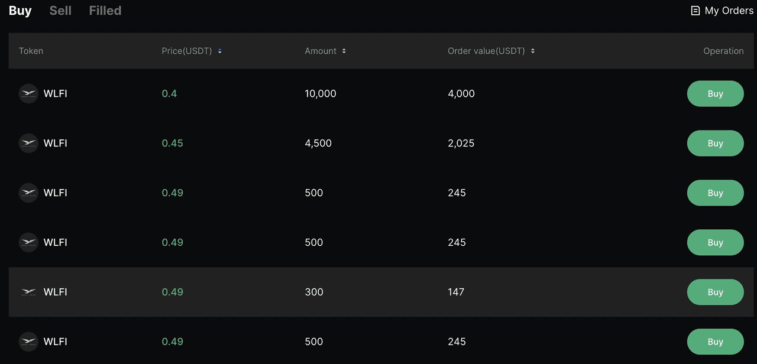Image resolution: width=757 pixels, height=364 pixels.
Task: Buy the 4,500 WLFI order at 0.45
Action: pyautogui.click(x=715, y=143)
